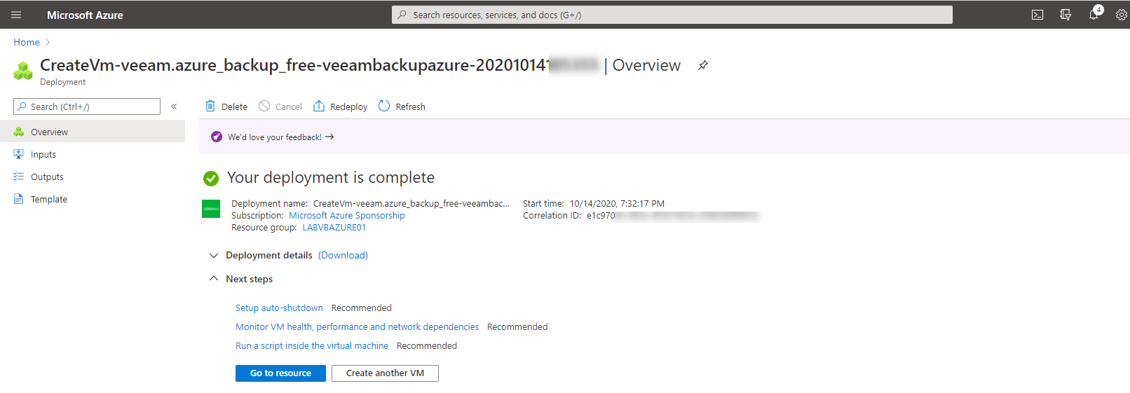The width and height of the screenshot is (1130, 393).
Task: Click the Delete toolbar label
Action: [x=234, y=107]
